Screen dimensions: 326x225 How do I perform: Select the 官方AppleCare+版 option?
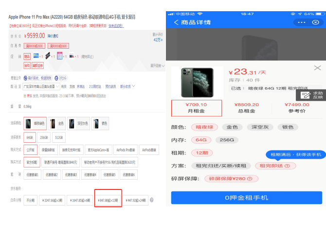point(98,150)
